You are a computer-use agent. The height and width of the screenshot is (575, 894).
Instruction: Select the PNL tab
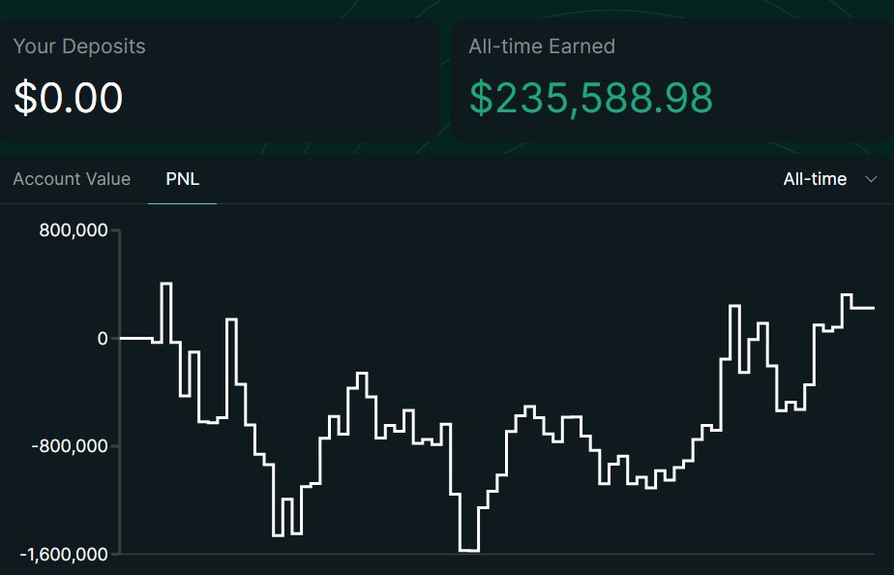pyautogui.click(x=183, y=179)
